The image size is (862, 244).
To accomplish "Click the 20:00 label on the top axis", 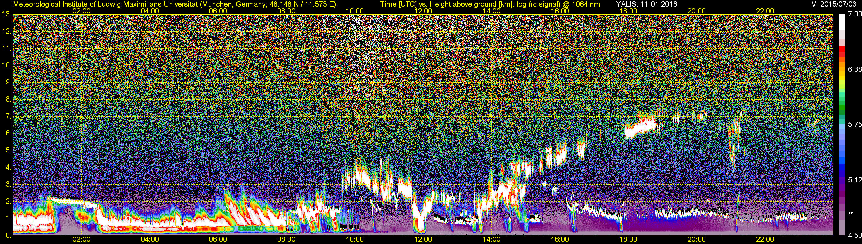I will point(697,11).
